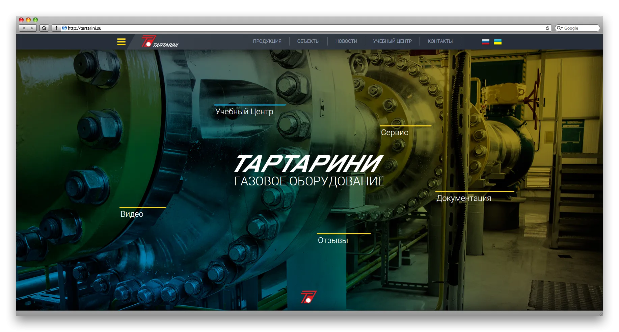The height and width of the screenshot is (332, 619).
Task: Focus the address bar with tartarini.su
Action: 306,28
